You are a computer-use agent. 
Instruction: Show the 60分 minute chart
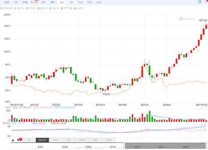click(x=99, y=2)
